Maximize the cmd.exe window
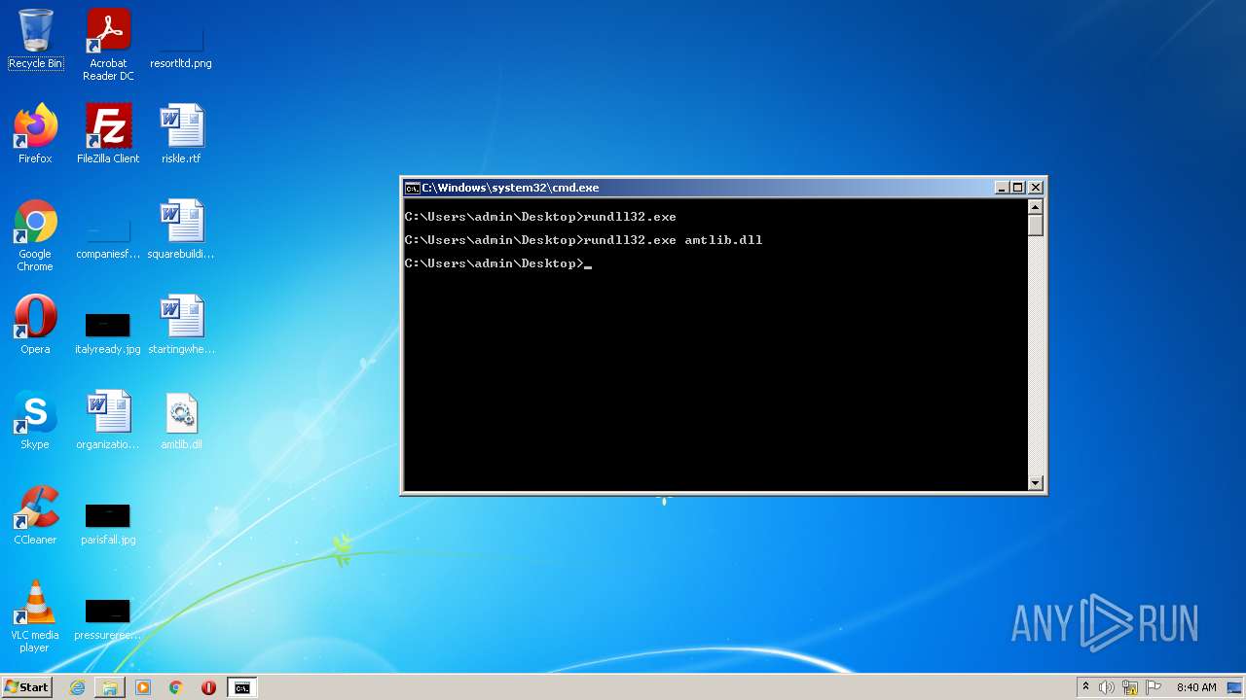The height and width of the screenshot is (700, 1246). tap(1018, 188)
